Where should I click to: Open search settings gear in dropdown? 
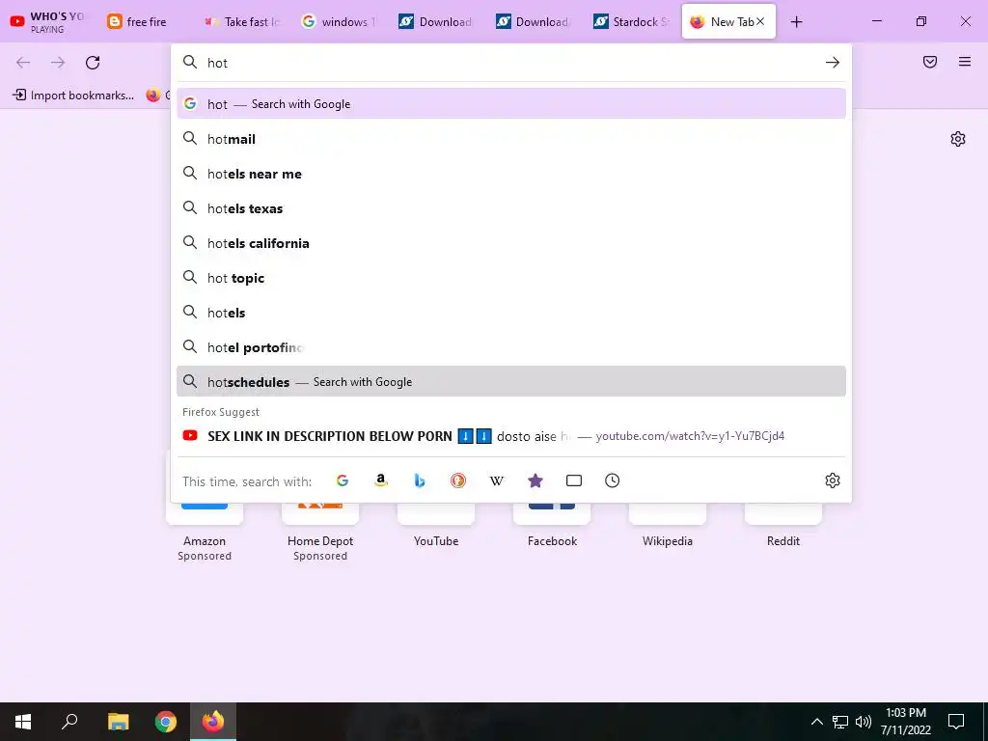click(833, 480)
